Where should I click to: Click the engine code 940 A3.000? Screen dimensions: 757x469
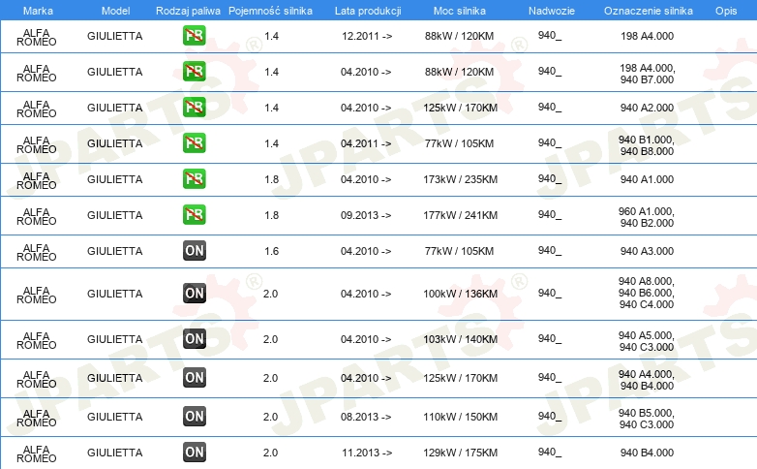coord(647,251)
